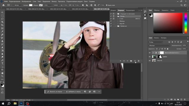The height and width of the screenshot is (106, 189).
Task: Switch to the Градиенты tab
Action: (x=165, y=10)
